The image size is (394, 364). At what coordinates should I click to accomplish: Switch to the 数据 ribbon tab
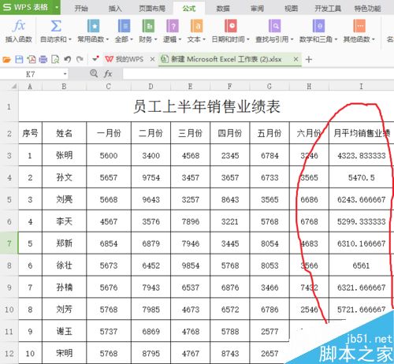[223, 9]
